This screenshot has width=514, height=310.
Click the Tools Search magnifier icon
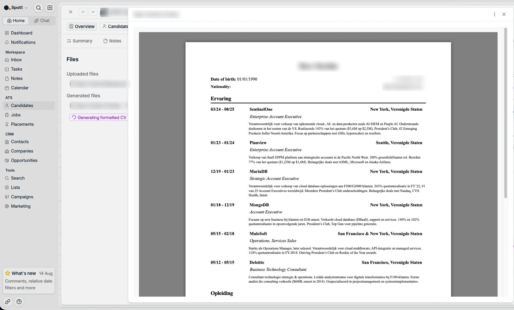[7, 178]
